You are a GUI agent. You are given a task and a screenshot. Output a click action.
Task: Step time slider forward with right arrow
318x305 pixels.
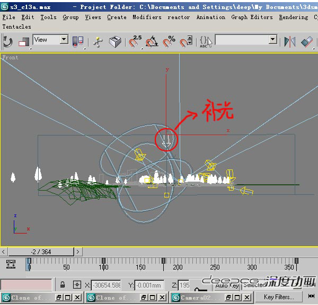[78, 252]
